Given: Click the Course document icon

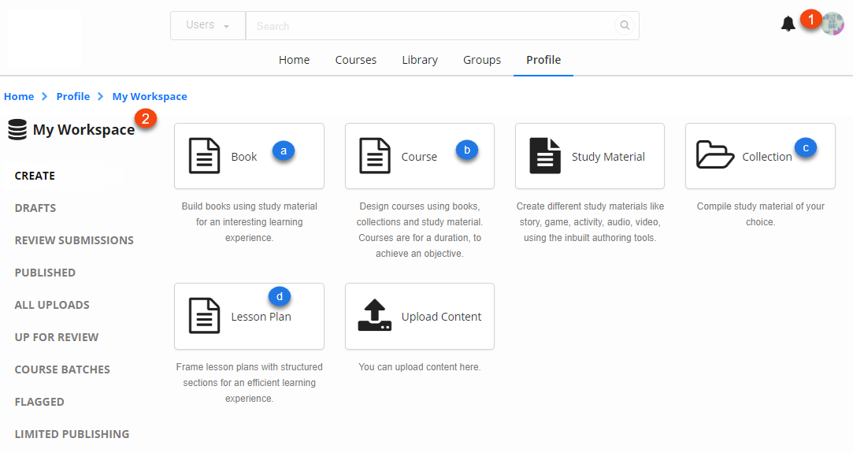Looking at the screenshot, I should [x=375, y=156].
